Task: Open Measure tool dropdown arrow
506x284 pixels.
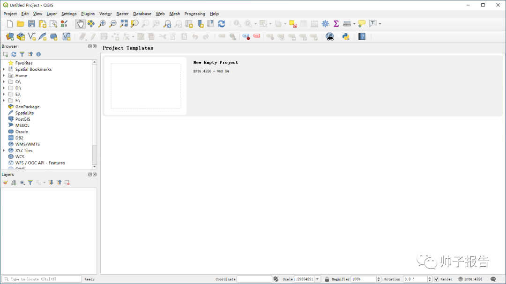Action: tap(354, 23)
